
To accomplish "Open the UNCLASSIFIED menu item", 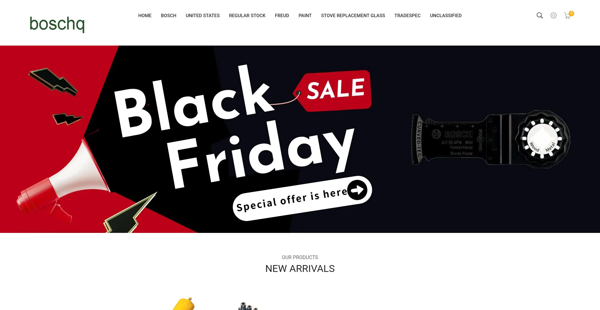I will coord(446,16).
